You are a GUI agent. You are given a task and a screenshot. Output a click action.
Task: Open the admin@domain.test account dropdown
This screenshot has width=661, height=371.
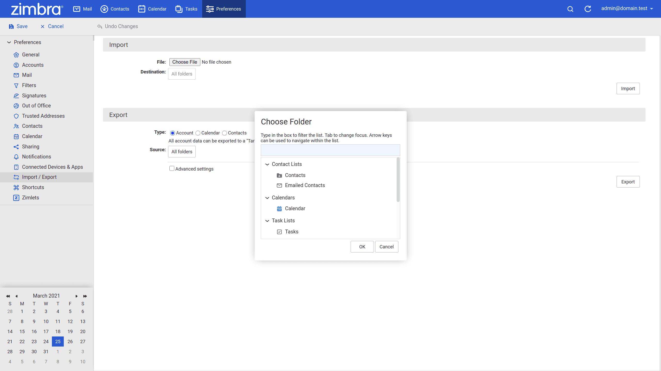pos(627,9)
